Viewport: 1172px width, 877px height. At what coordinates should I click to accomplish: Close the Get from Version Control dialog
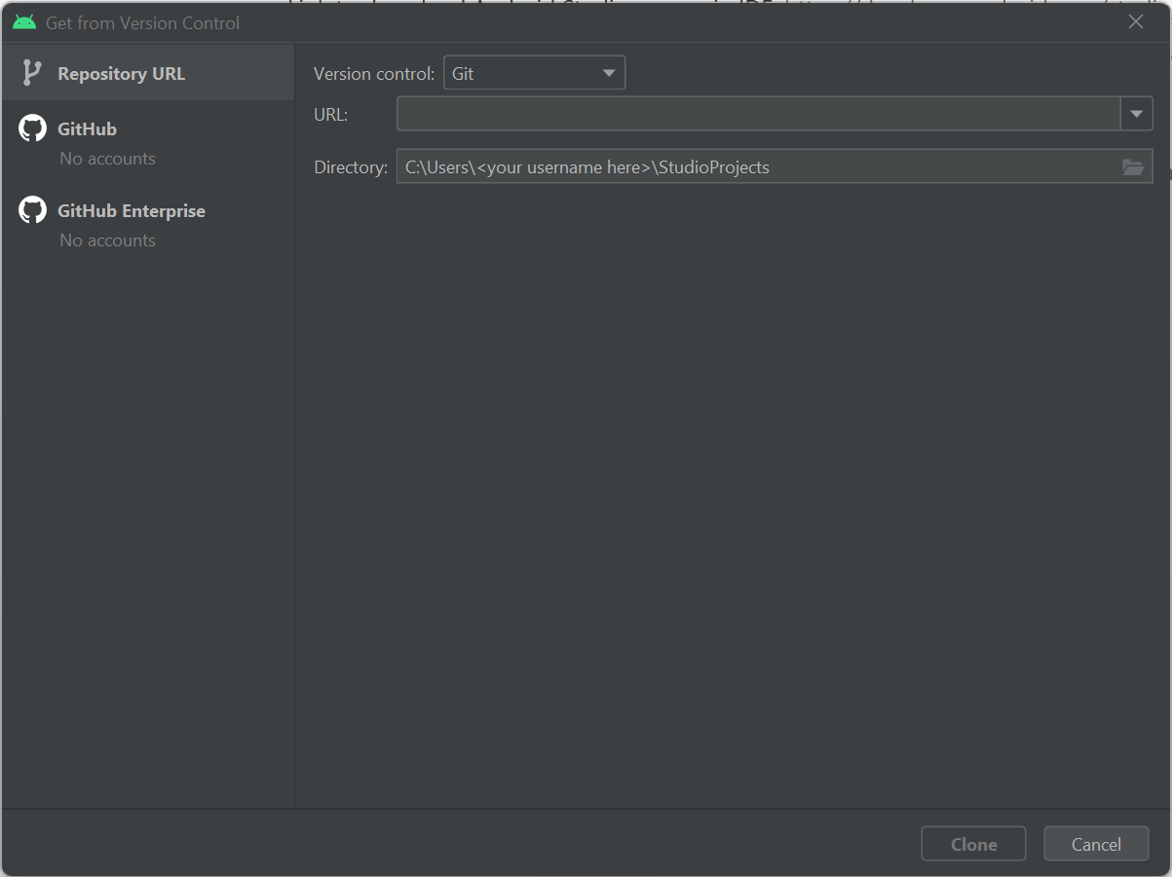(1136, 21)
